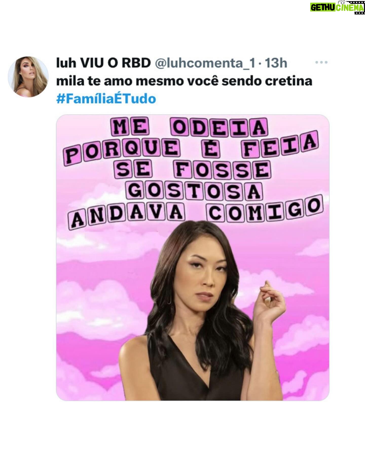Open the pink meme image attachment
Screen dimensions: 365x457
[x=193, y=257]
